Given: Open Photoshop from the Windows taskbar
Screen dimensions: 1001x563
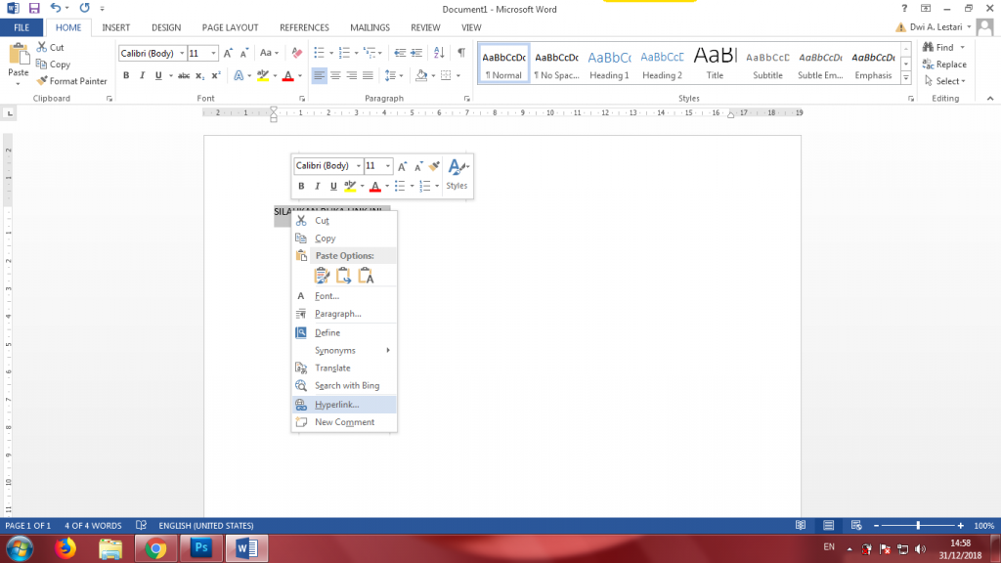Looking at the screenshot, I should tap(200, 547).
